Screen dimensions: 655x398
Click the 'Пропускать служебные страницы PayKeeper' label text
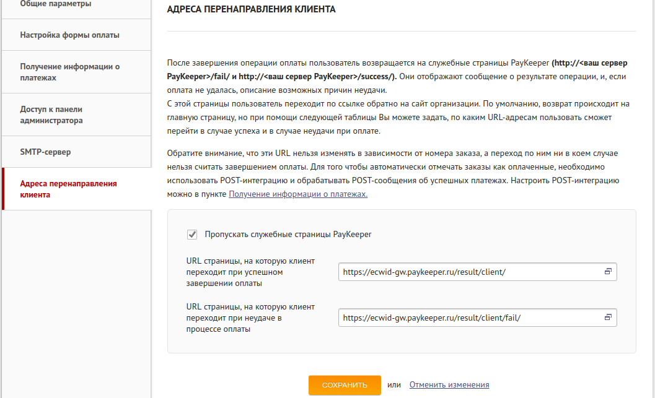click(x=288, y=235)
